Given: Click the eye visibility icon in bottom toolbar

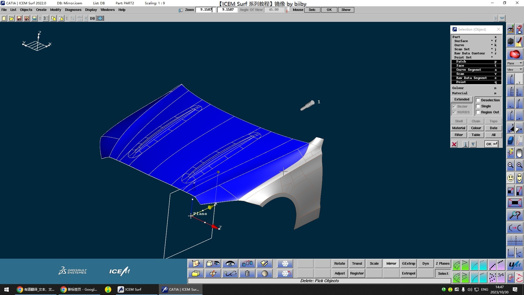Looking at the screenshot, I should tap(230, 264).
